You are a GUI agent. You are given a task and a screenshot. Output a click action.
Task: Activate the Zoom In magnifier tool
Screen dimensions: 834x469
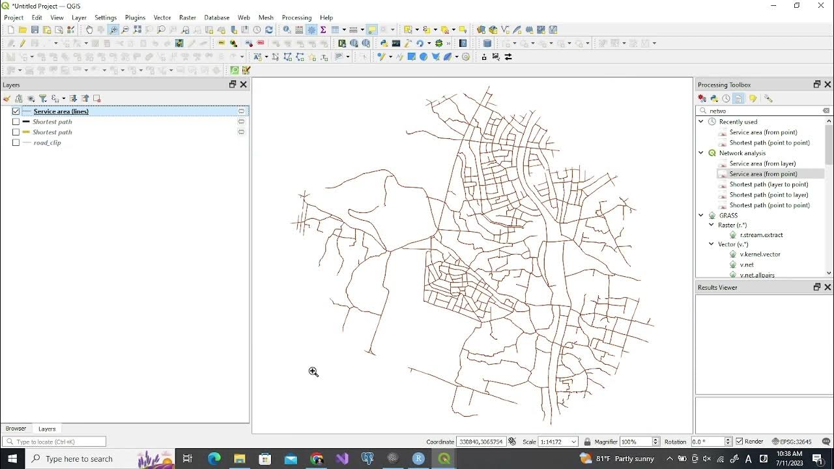point(113,30)
